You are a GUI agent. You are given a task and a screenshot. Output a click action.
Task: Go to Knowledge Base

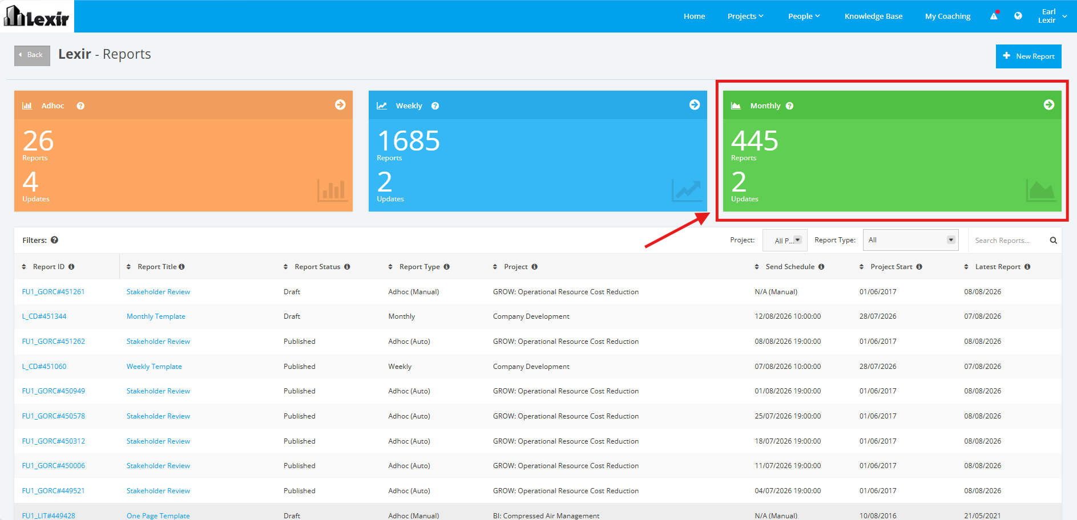873,16
